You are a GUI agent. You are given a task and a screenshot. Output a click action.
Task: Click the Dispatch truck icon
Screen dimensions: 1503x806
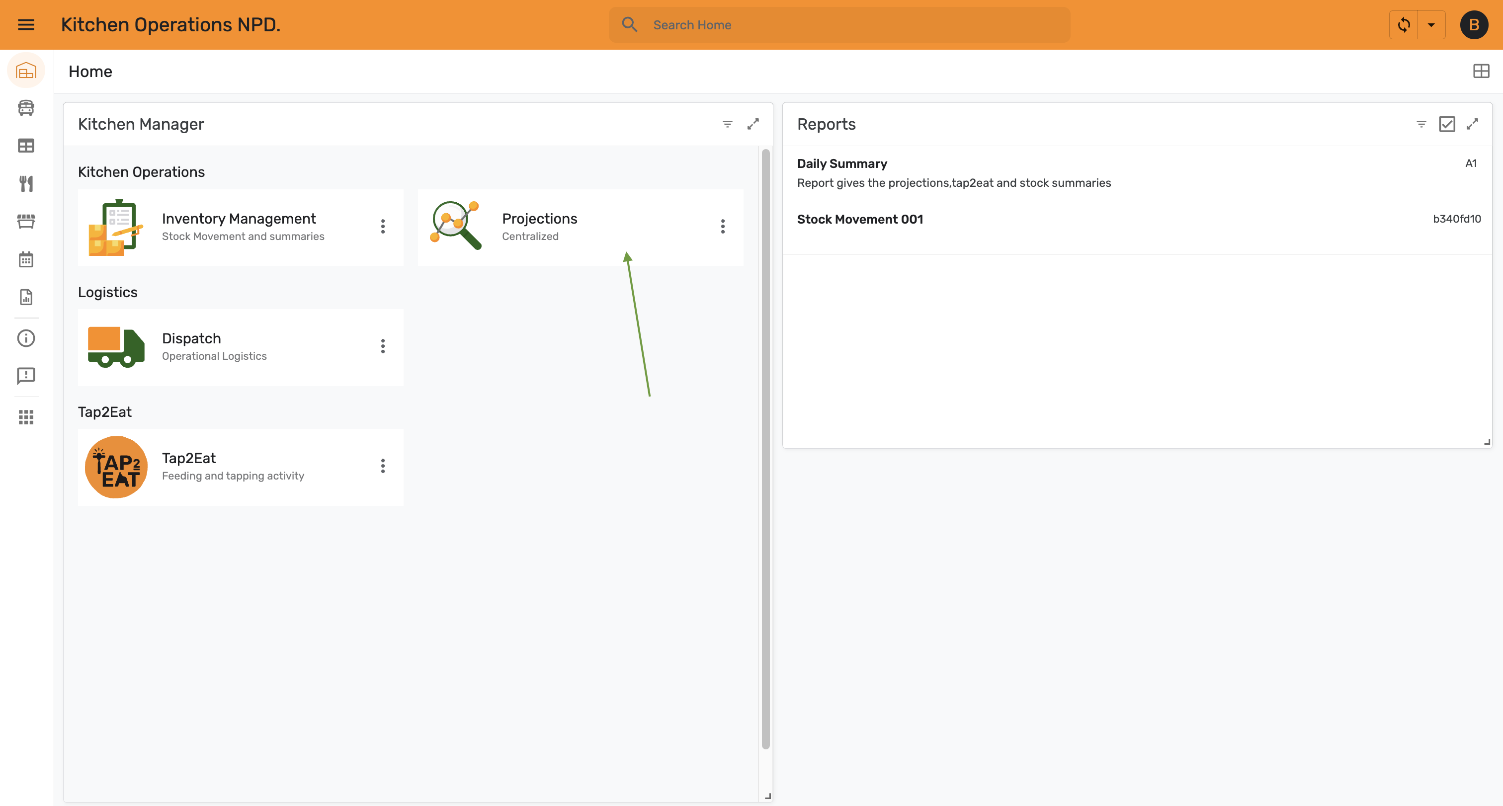tap(116, 347)
